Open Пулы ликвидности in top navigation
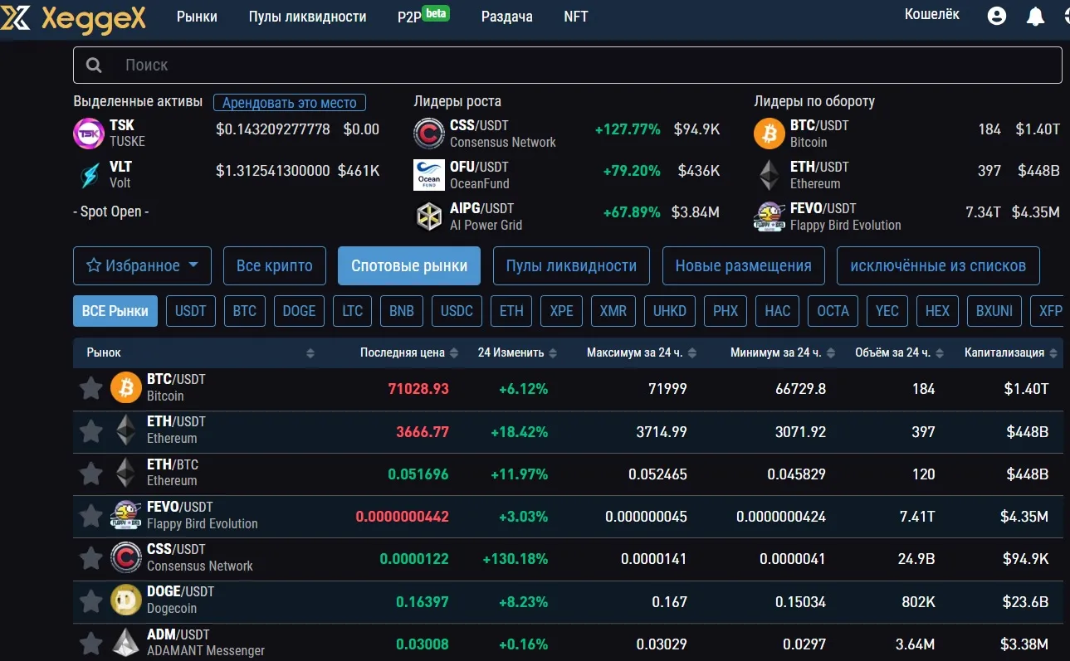The image size is (1070, 661). [307, 17]
